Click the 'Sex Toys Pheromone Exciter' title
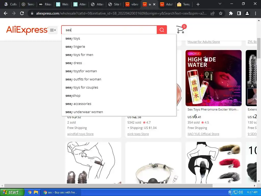Viewport: 261px width, 196px height. point(213,109)
